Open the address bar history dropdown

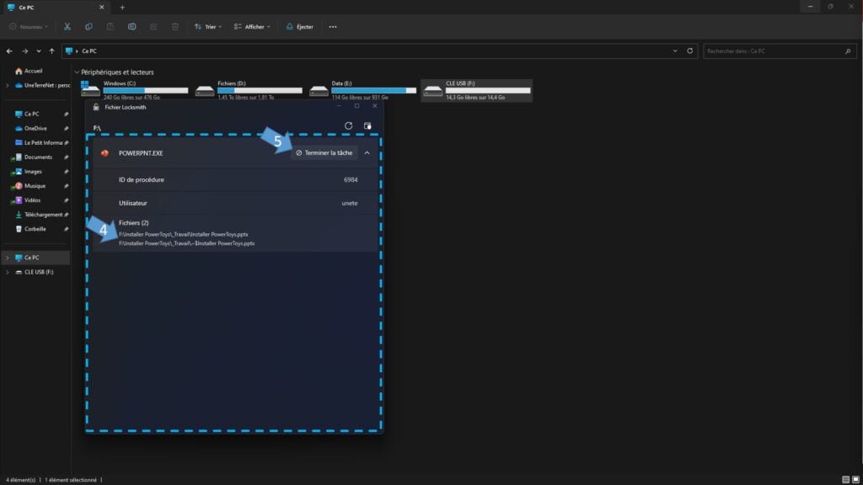pos(675,51)
